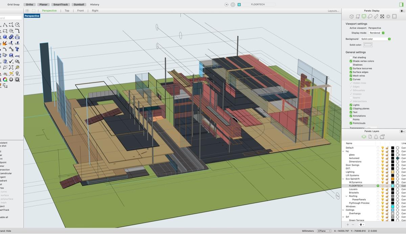Collapse the Eco Spindrift layer group
This screenshot has height=234, width=406.
coord(343,179)
